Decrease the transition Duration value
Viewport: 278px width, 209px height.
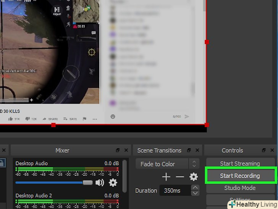[x=195, y=193]
